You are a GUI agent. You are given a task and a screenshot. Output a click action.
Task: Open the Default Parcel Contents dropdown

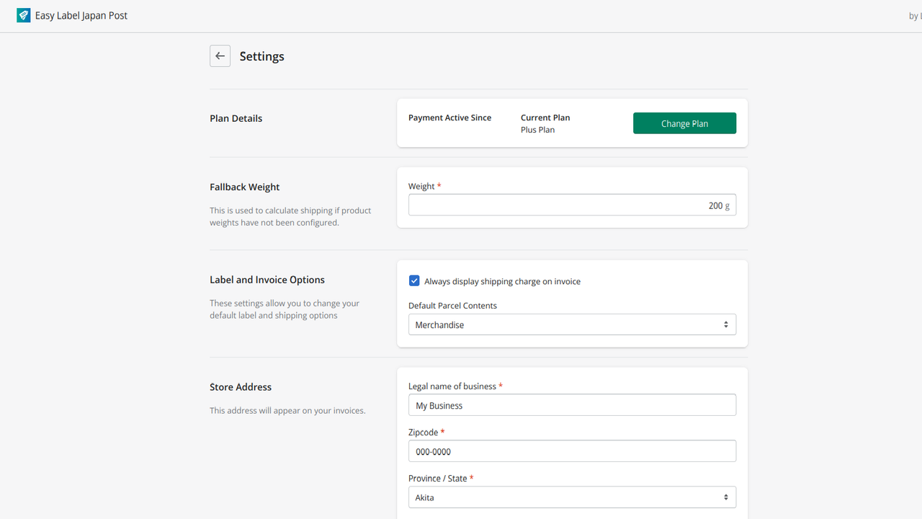coord(572,324)
